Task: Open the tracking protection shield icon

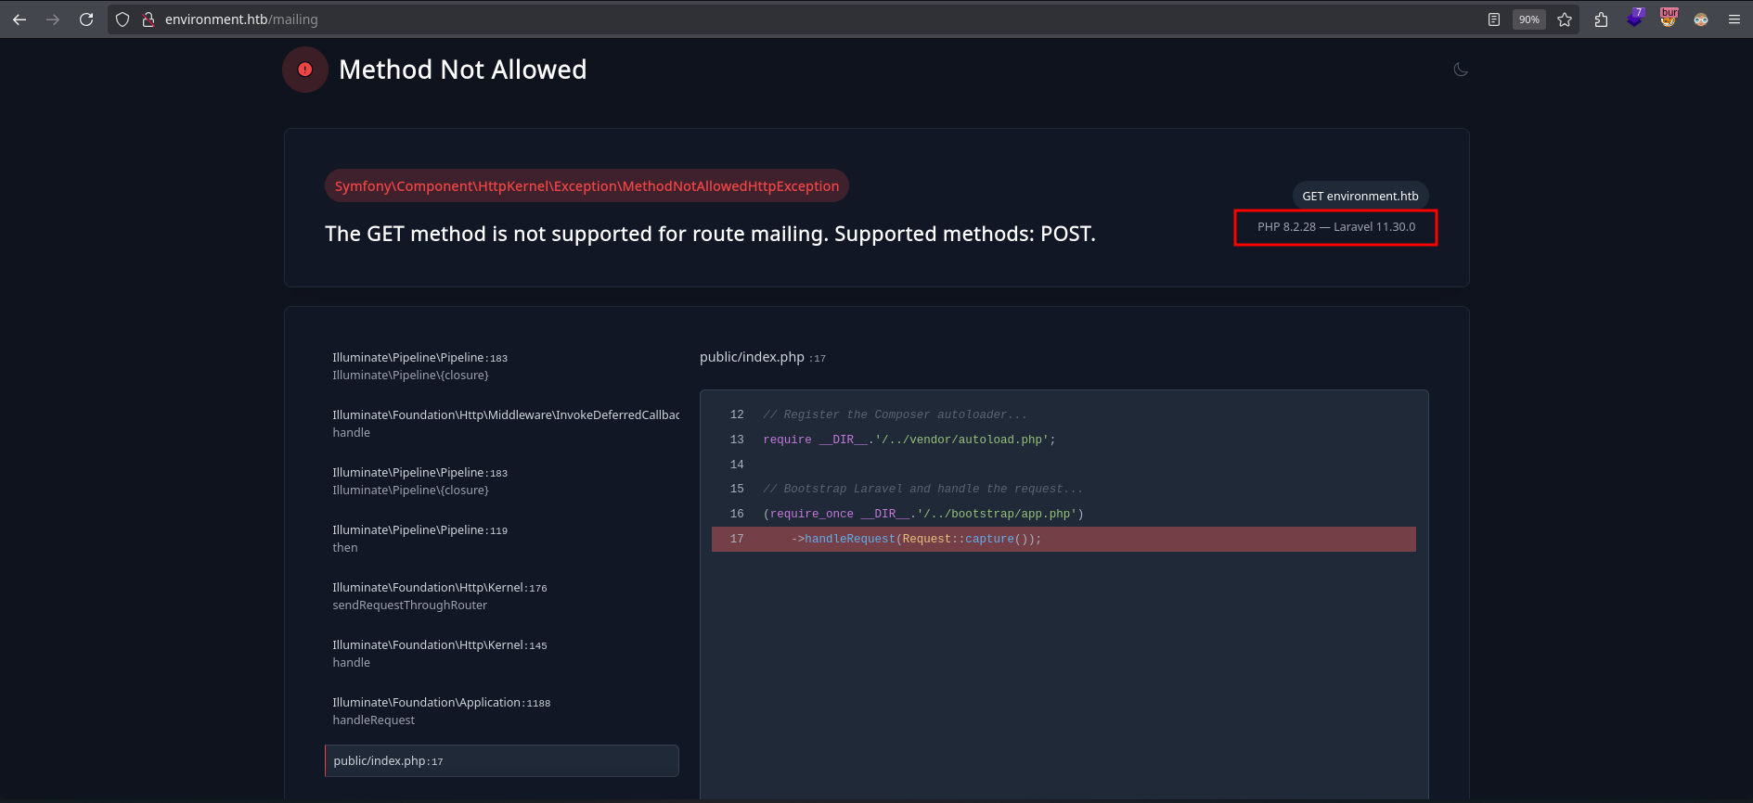Action: pos(122,19)
